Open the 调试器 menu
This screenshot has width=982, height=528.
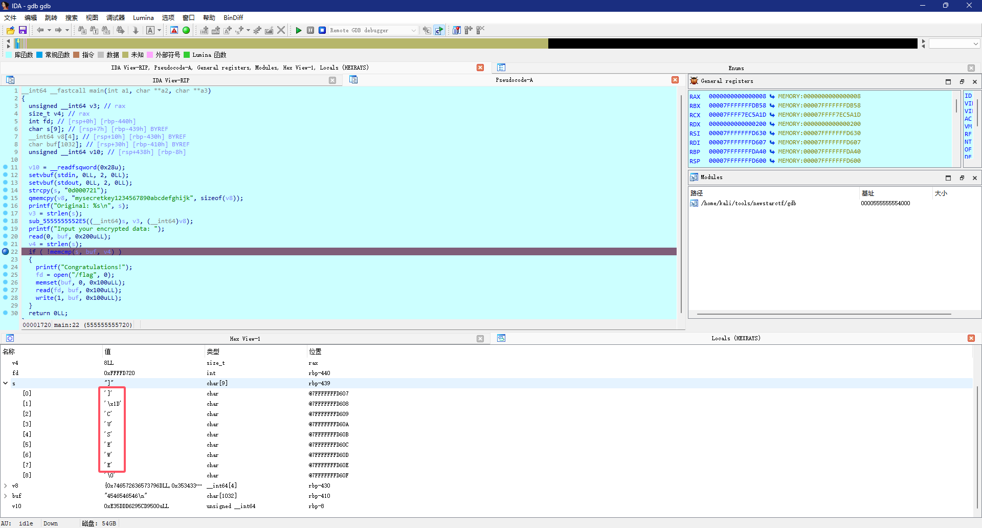(x=115, y=17)
